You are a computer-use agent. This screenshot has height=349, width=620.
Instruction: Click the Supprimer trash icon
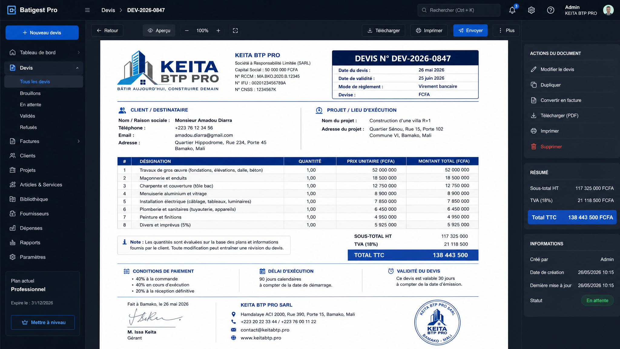(x=534, y=147)
